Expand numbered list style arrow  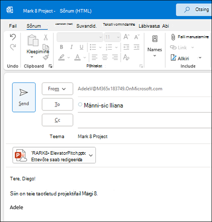click(116, 47)
